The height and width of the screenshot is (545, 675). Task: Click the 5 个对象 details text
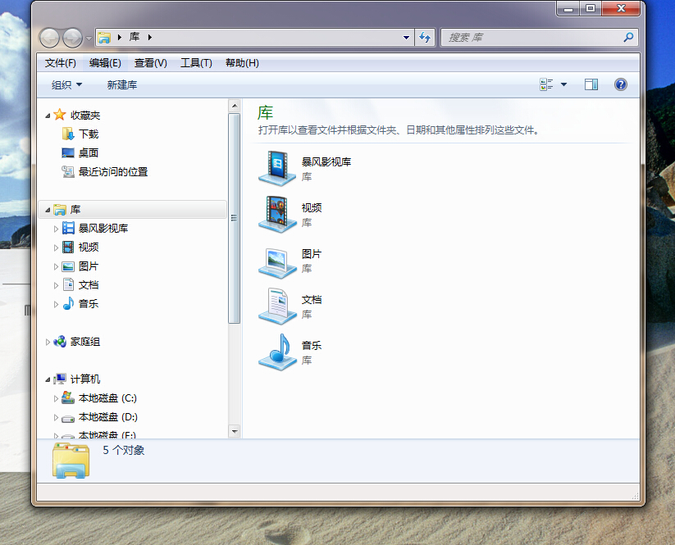click(x=124, y=451)
